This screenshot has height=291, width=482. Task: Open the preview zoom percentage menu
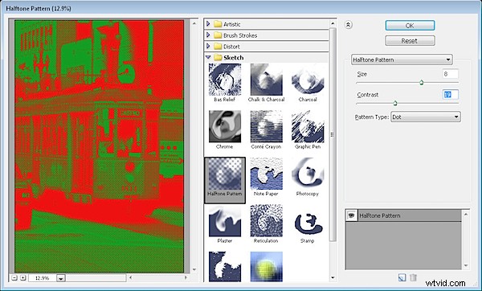pyautogui.click(x=61, y=278)
